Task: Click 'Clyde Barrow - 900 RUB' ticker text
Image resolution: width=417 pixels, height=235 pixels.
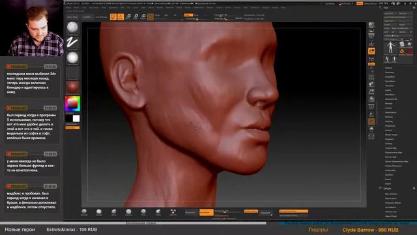Action: (x=371, y=230)
